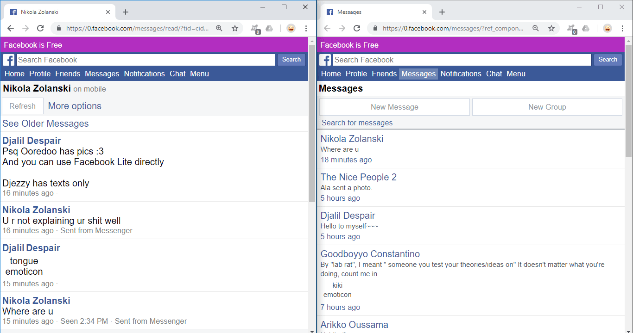633x333 pixels.
Task: Open Chrome menu dots in left window
Action: click(x=306, y=28)
